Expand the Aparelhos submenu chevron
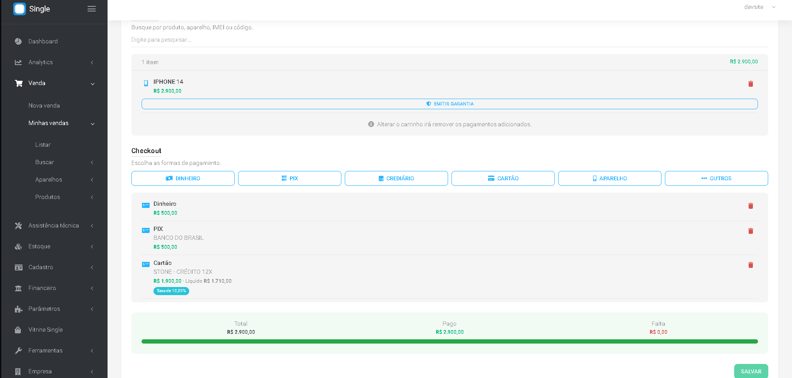This screenshot has width=792, height=378. click(92, 180)
